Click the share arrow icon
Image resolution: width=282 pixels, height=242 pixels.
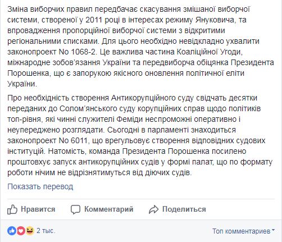pyautogui.click(x=153, y=209)
